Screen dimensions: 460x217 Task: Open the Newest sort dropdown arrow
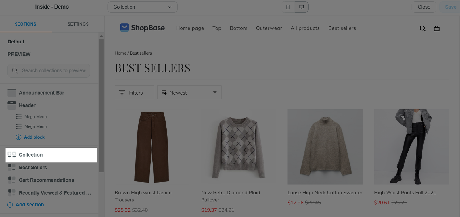pos(215,92)
